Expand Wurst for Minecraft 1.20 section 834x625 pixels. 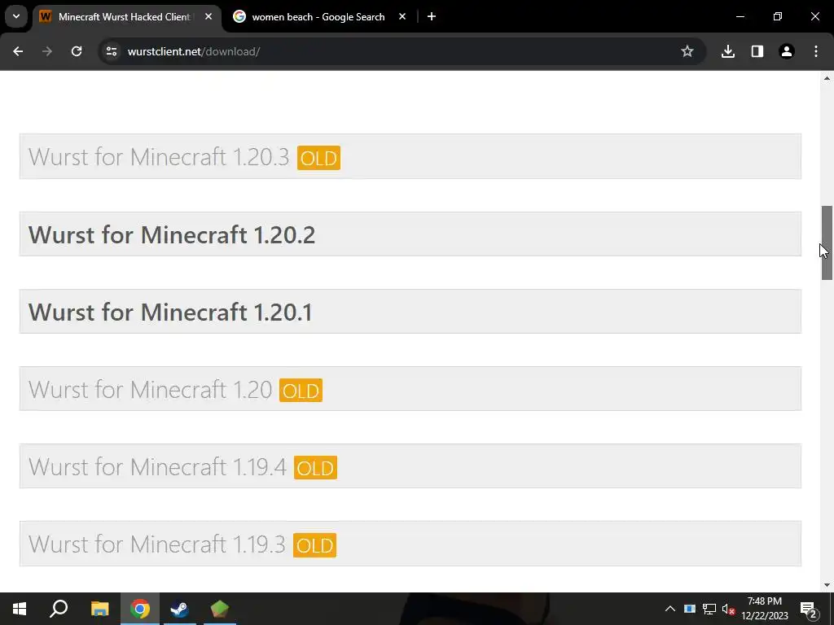pos(410,389)
